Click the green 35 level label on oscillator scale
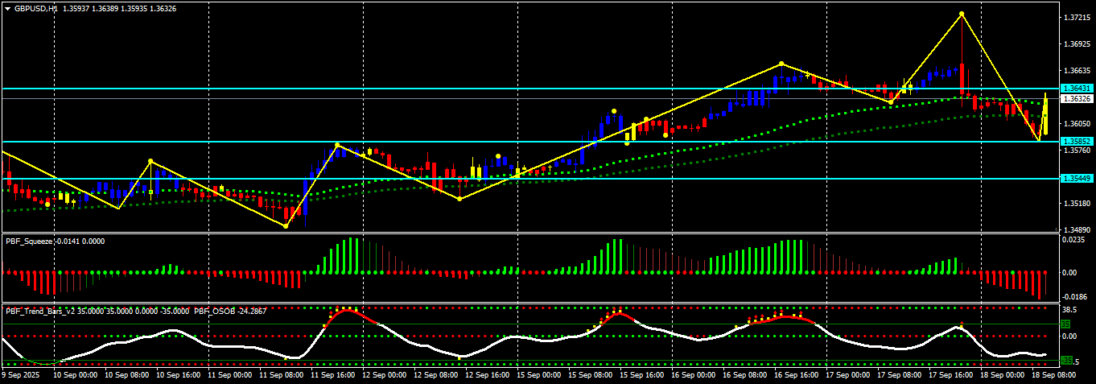The width and height of the screenshot is (1096, 384). [x=1065, y=324]
